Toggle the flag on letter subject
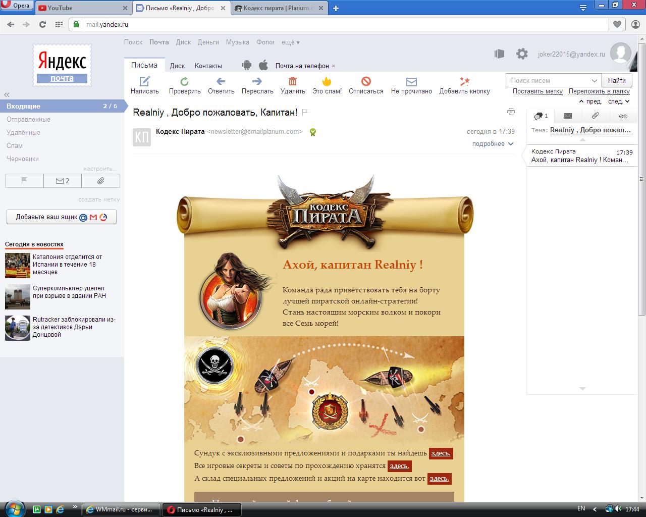The width and height of the screenshot is (646, 517). pyautogui.click(x=305, y=112)
